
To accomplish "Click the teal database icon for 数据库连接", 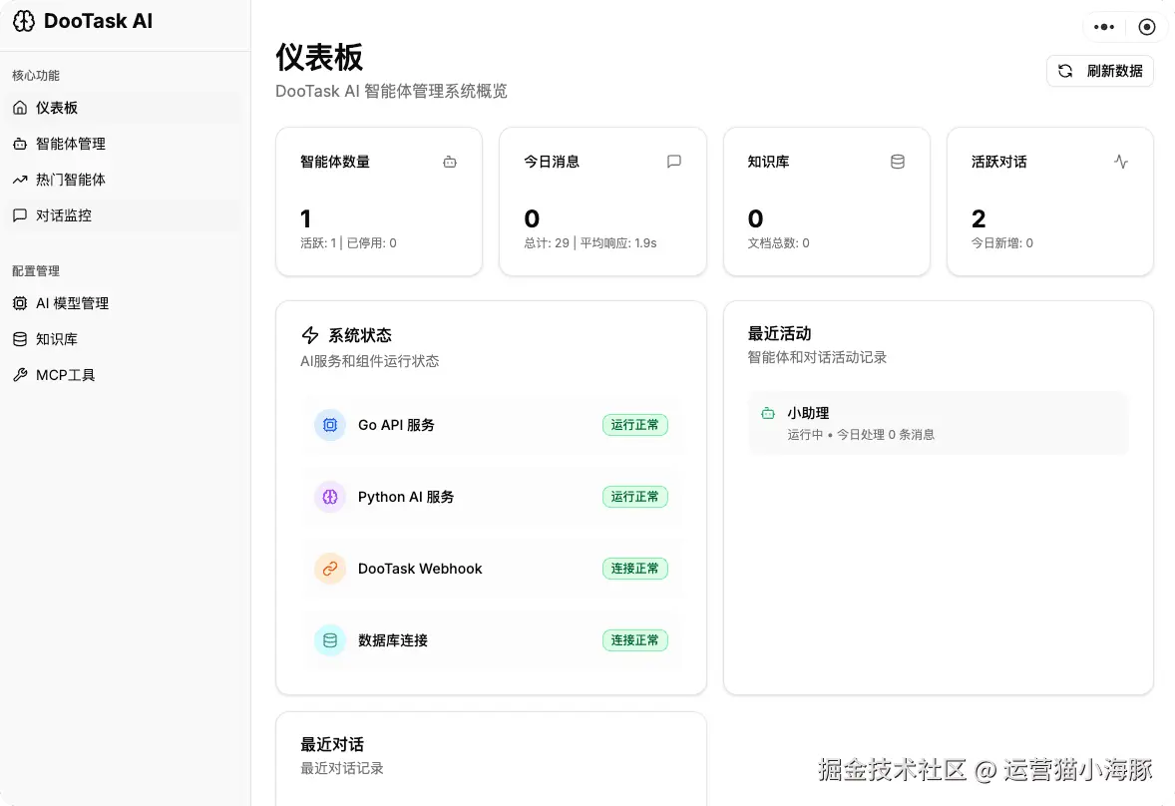I will click(330, 640).
